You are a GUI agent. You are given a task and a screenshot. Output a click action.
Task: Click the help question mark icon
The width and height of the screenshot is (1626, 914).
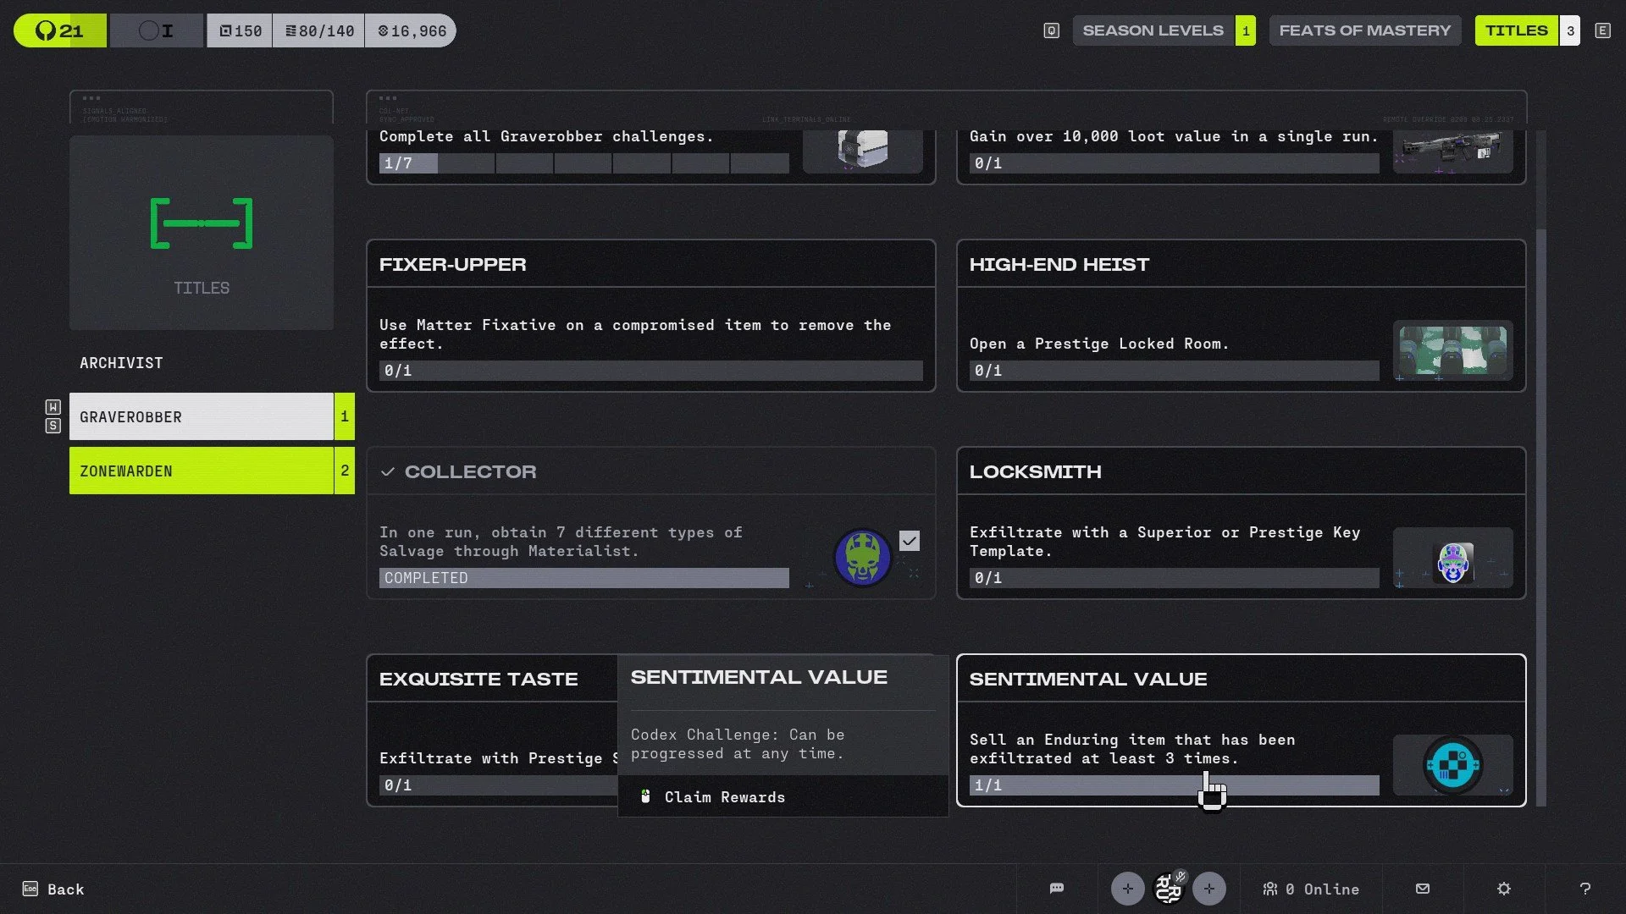(1585, 889)
